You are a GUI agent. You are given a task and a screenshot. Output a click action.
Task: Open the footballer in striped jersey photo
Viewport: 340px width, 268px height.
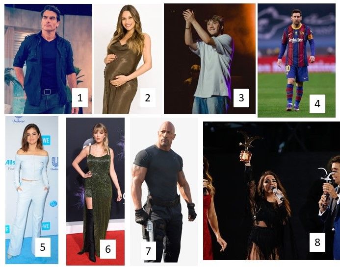[x=296, y=60]
